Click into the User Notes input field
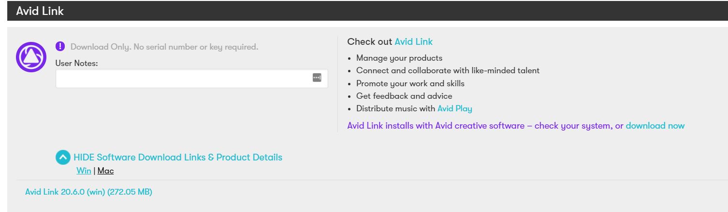 click(191, 79)
